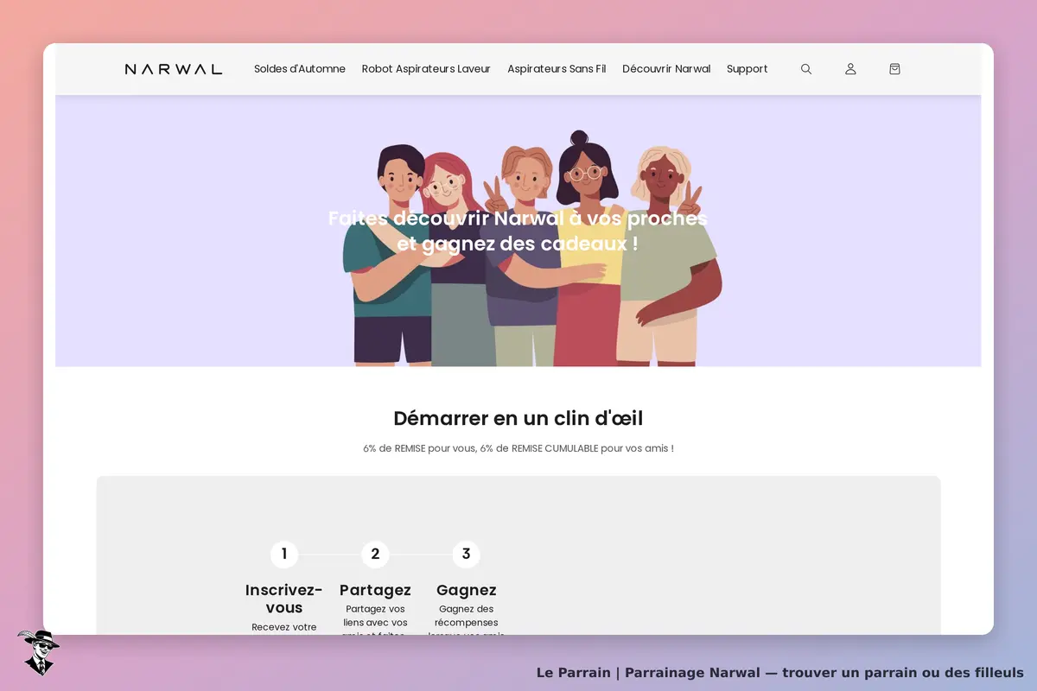Click the "Gagnez des récompenses" text
1037x691 pixels.
tap(466, 616)
